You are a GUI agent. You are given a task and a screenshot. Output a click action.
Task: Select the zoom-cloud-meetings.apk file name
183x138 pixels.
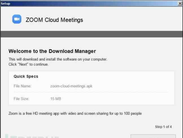click(71, 86)
